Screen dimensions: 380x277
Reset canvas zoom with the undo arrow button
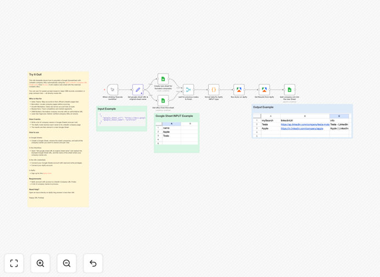(x=93, y=263)
